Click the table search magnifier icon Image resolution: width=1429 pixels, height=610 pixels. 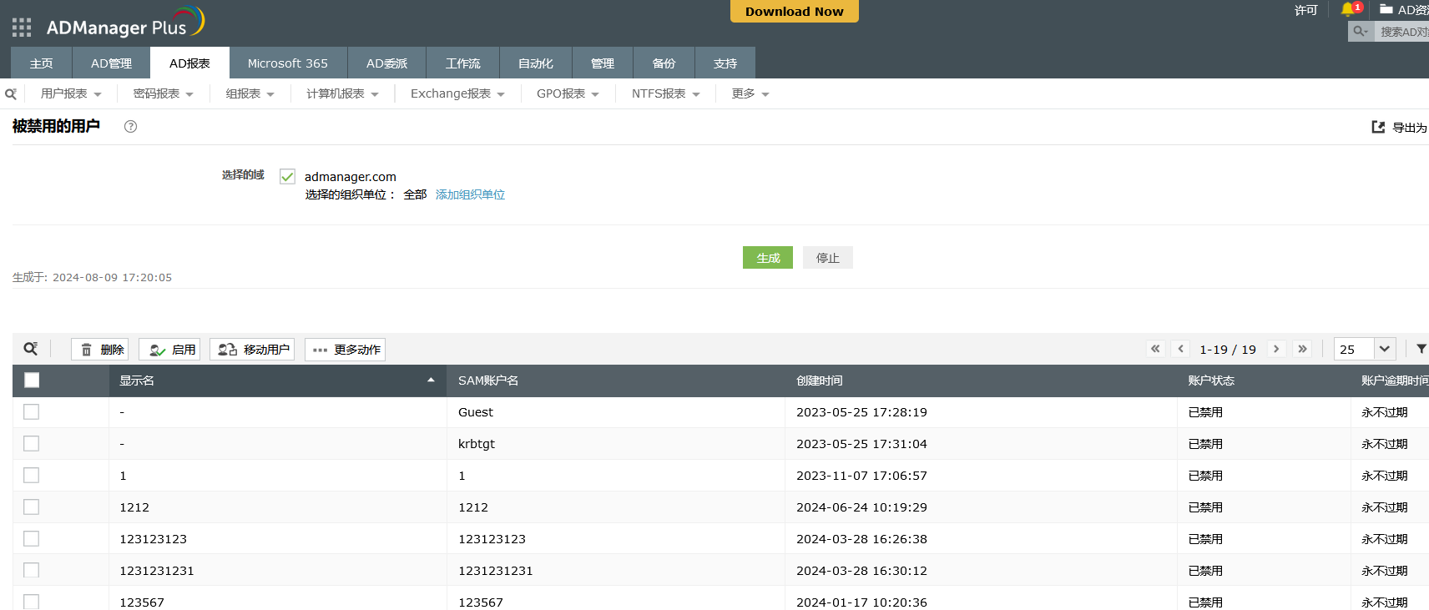pyautogui.click(x=31, y=349)
